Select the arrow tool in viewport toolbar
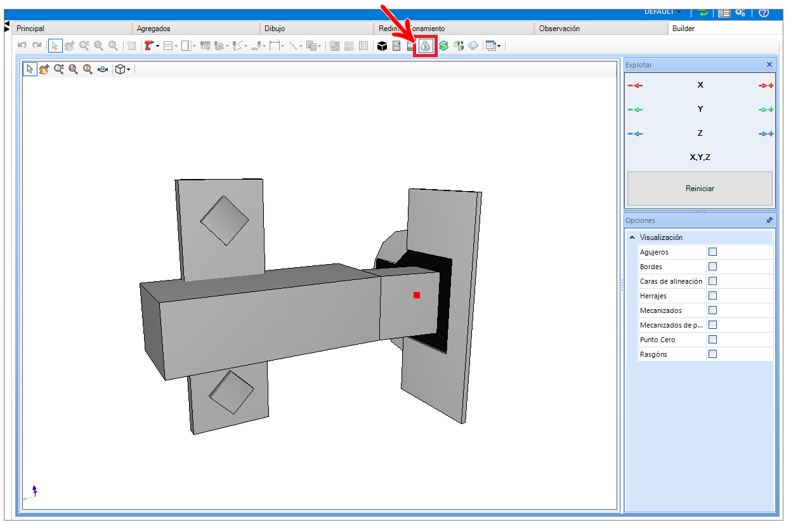This screenshot has width=791, height=525. 30,69
